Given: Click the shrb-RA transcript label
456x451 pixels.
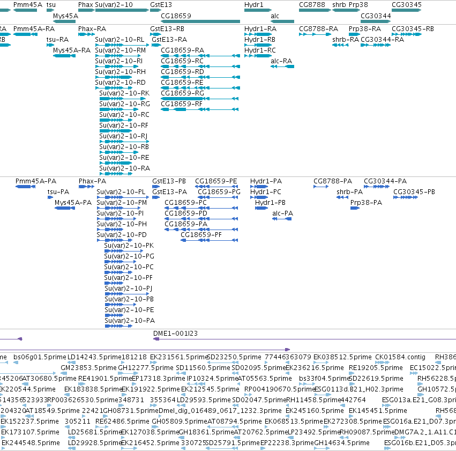Looking at the screenshot, I should click(x=346, y=40).
